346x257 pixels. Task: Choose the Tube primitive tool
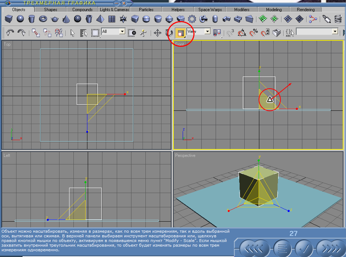pos(89,19)
